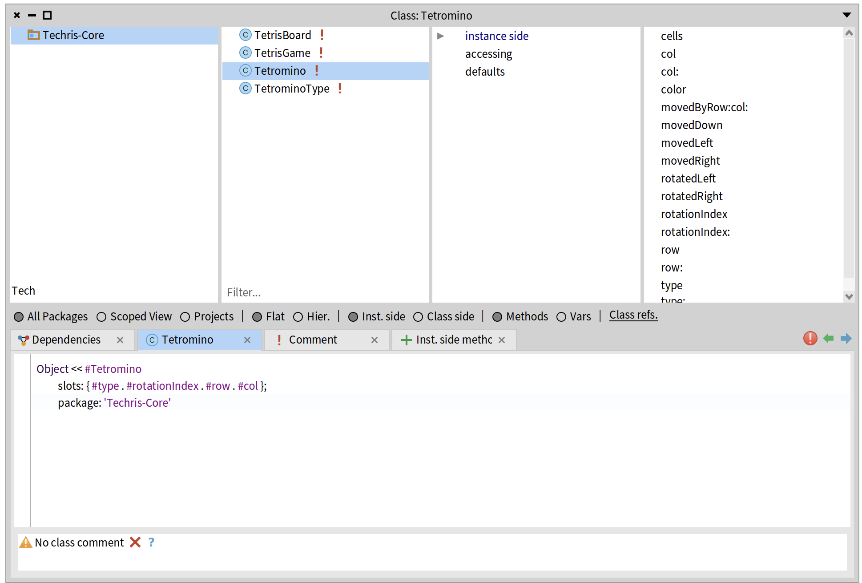Close the Inst. side method tab
The width and height of the screenshot is (862, 583).
(502, 340)
